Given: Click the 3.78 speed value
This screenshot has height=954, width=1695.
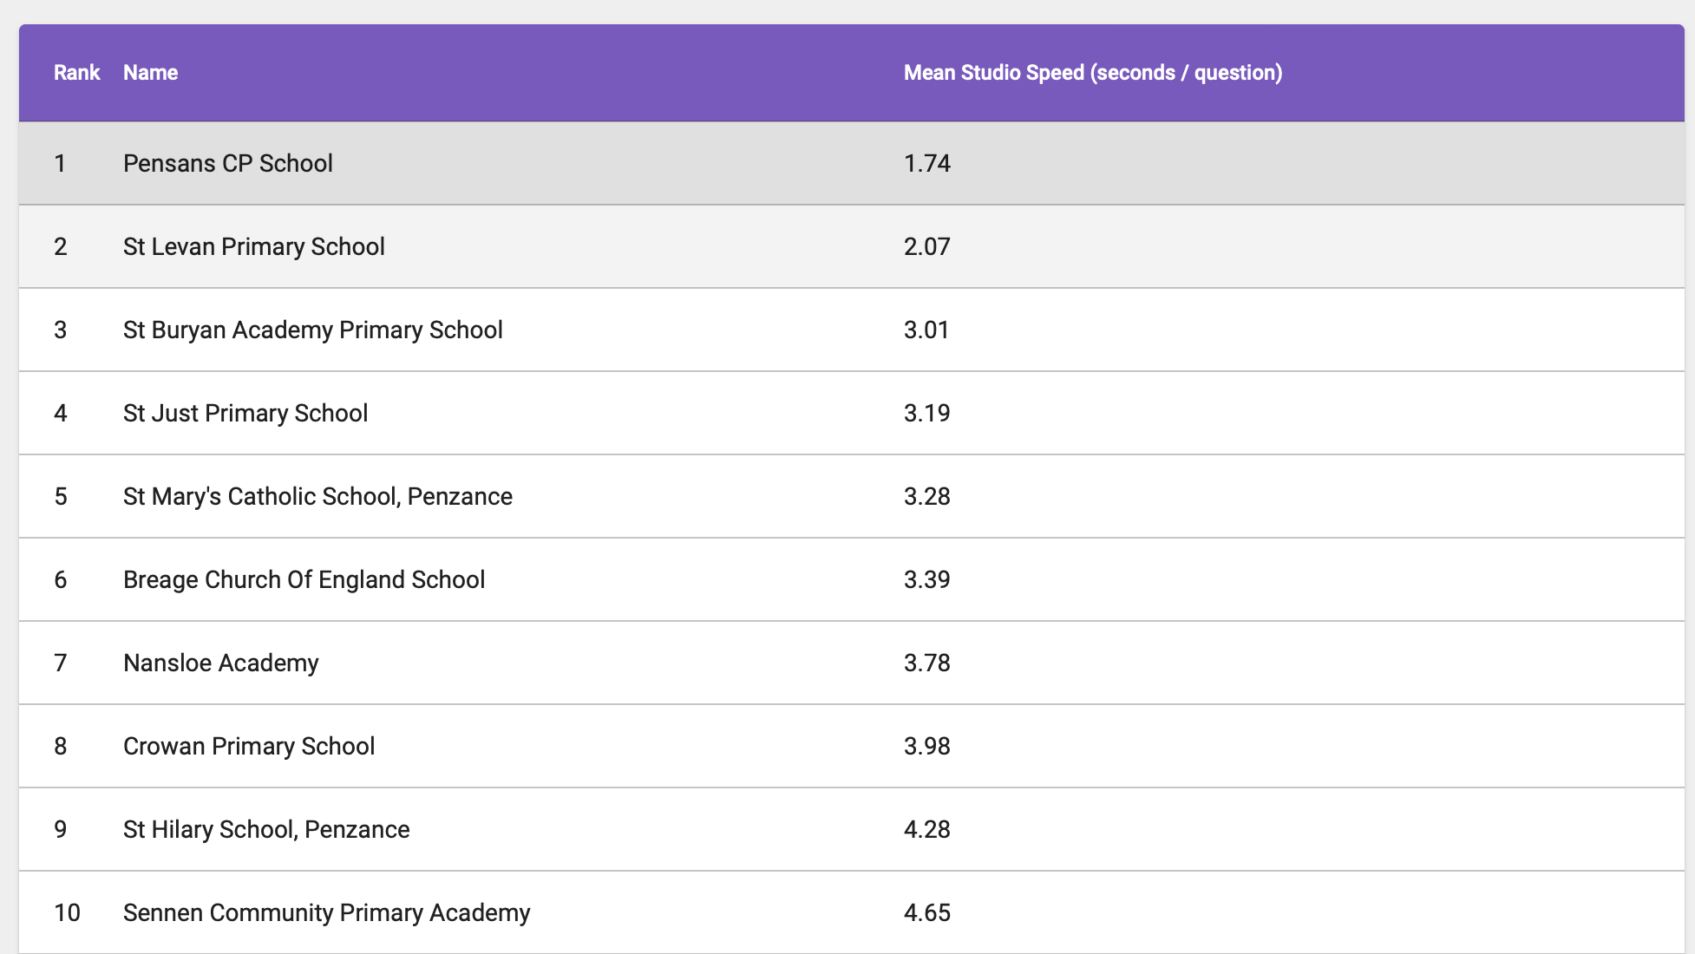Looking at the screenshot, I should coord(926,663).
